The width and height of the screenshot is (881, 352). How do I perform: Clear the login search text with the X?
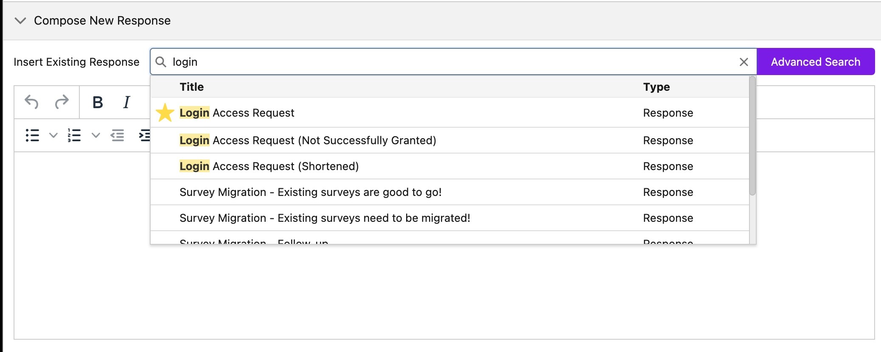pyautogui.click(x=744, y=62)
